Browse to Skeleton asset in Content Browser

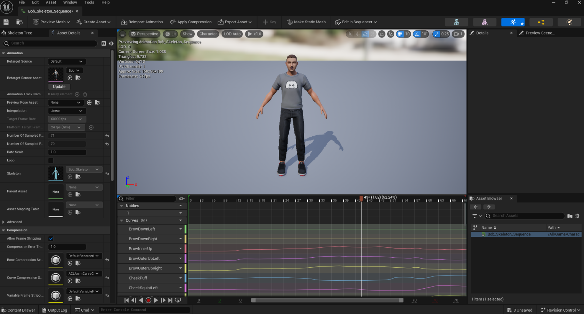[78, 177]
